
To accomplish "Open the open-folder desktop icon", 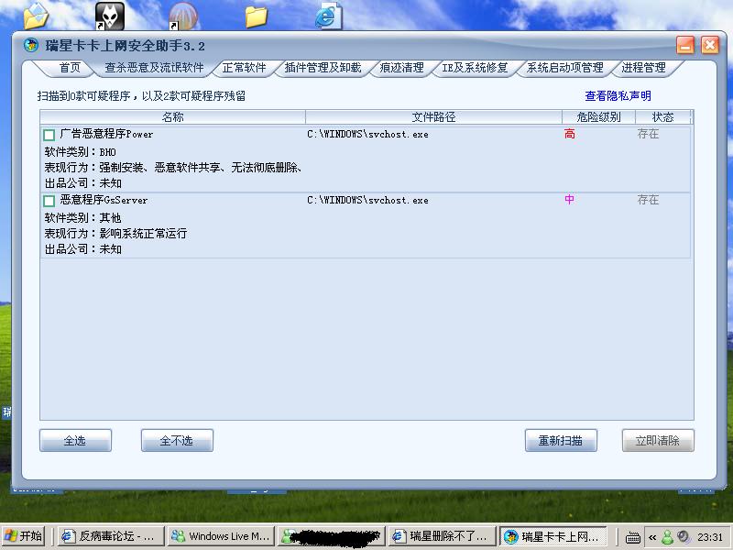I will tap(36, 16).
